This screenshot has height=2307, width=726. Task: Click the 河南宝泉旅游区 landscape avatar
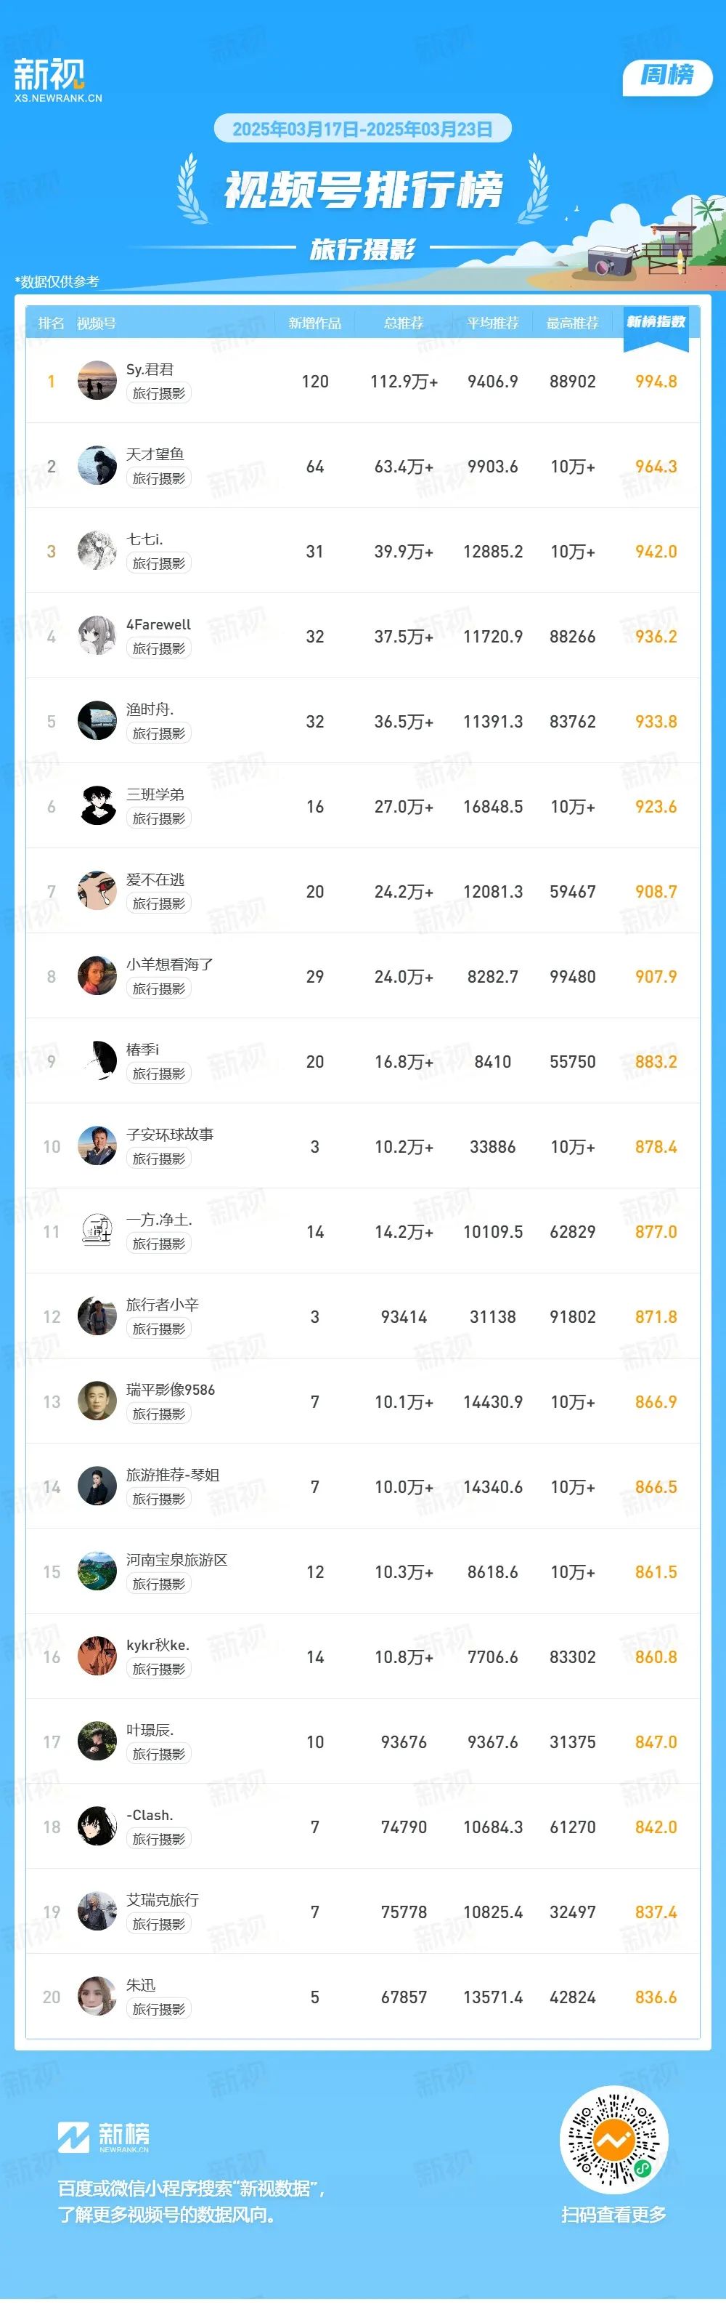click(97, 1571)
